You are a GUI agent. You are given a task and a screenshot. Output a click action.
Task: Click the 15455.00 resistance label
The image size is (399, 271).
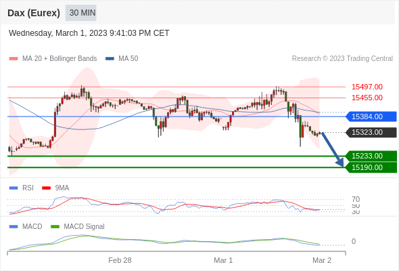tap(367, 98)
